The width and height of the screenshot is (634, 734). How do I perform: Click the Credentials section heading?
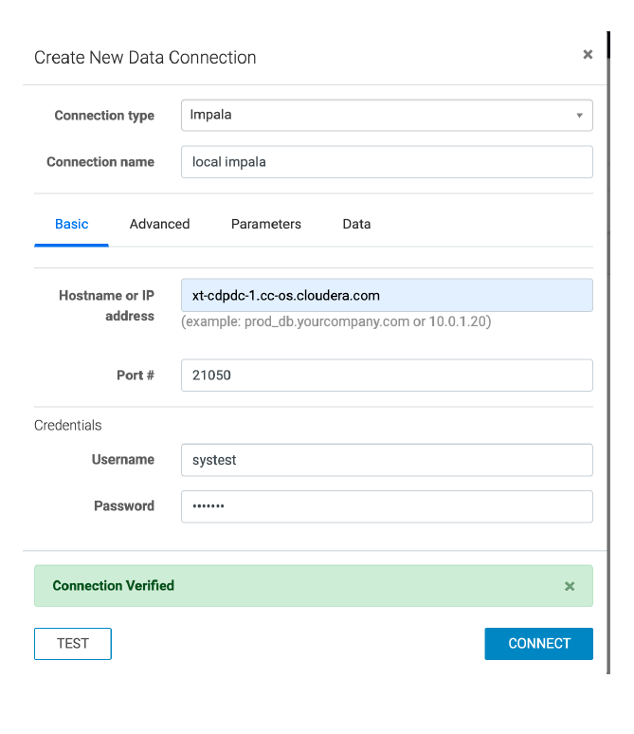pyautogui.click(x=68, y=425)
